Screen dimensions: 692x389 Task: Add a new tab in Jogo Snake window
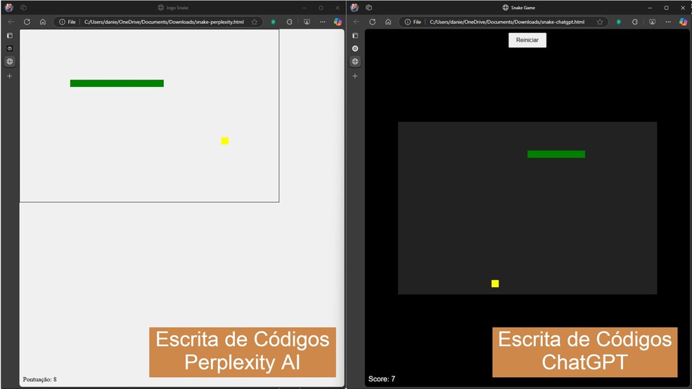tap(10, 76)
